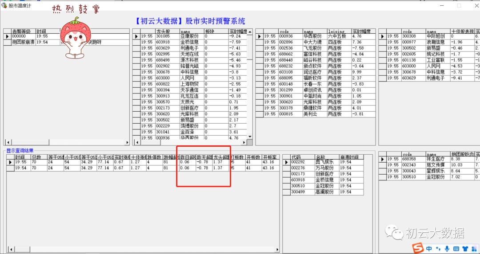Screen dimensions: 480x254
Task: Click left arrow of 龙头股 table horizontal scrollbar
Action: [x=137, y=142]
